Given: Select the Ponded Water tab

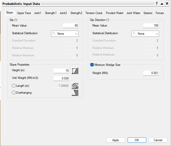Looking at the screenshot, I should (115, 13).
